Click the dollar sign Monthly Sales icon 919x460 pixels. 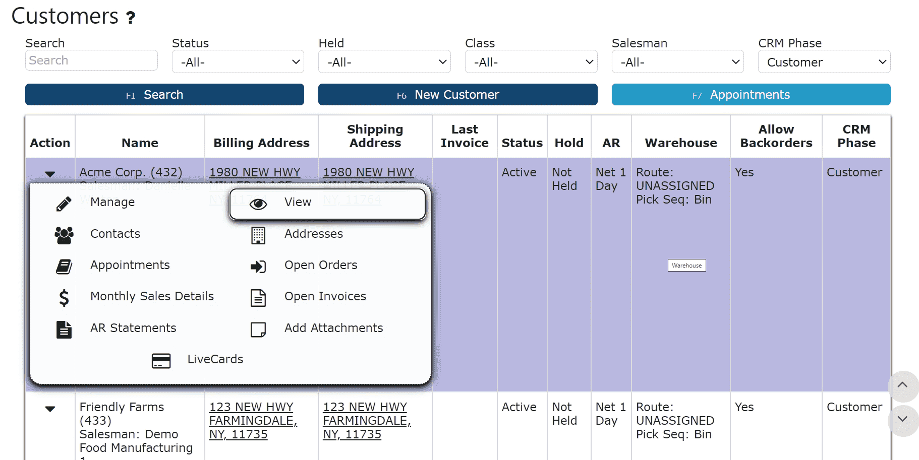click(x=64, y=298)
